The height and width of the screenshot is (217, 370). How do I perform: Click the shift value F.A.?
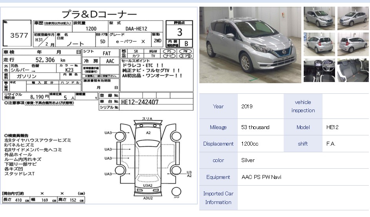coord(331,144)
